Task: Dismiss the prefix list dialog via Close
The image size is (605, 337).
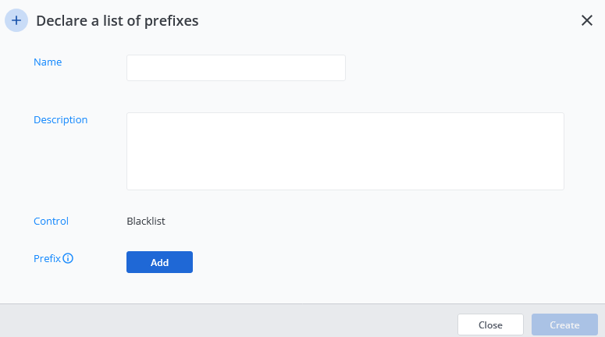Action: pos(490,325)
